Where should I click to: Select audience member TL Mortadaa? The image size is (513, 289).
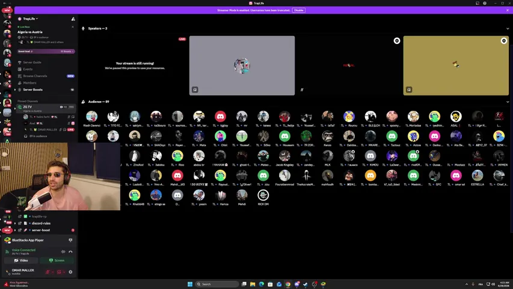413,119
